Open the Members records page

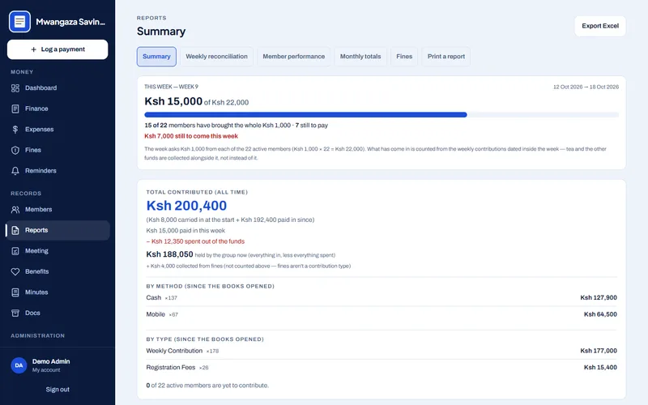coord(58,210)
